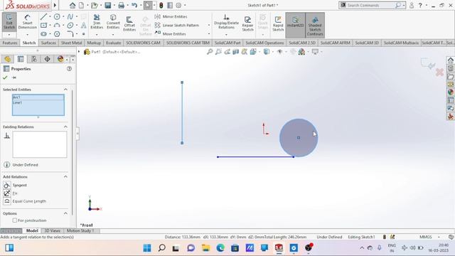The height and width of the screenshot is (256, 455).
Task: Click Repair Sketch tool
Action: [248, 23]
